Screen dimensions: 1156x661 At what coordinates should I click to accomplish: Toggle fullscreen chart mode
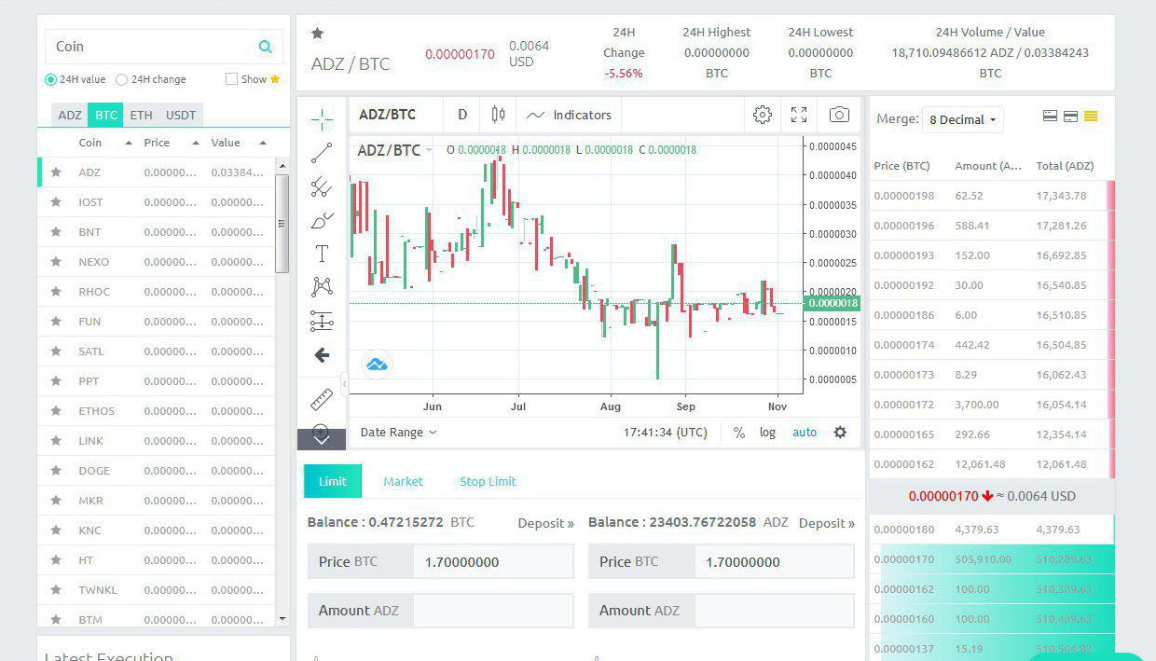tap(799, 115)
